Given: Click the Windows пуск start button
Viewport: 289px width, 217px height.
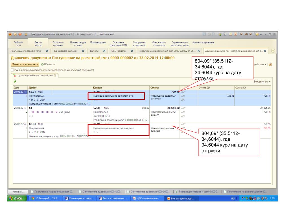Looking at the screenshot, I should click(x=16, y=198).
